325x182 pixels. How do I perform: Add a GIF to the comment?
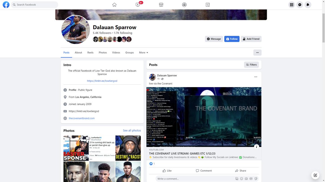click(x=251, y=179)
